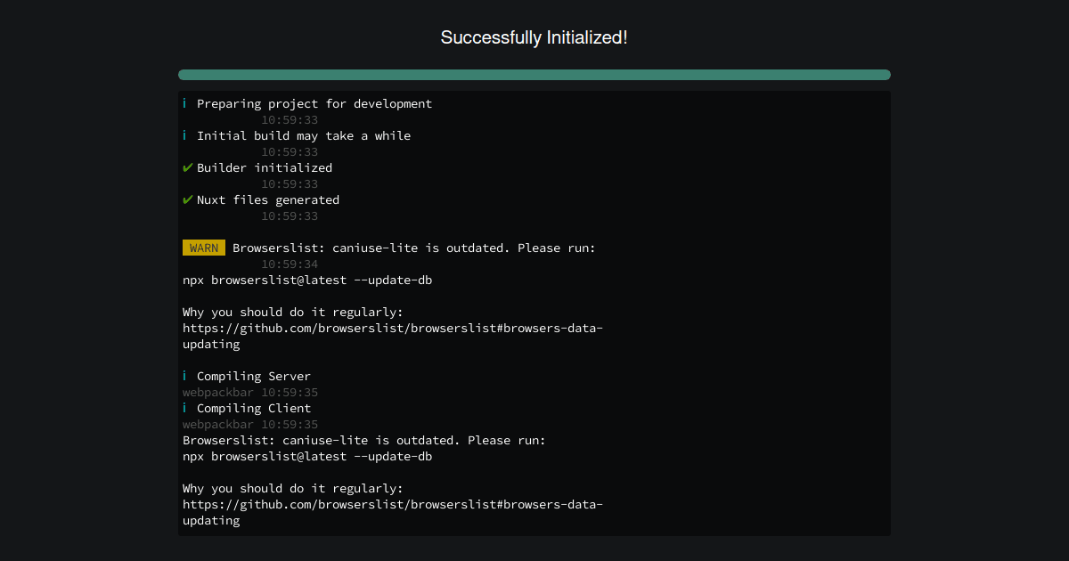Click the 'webpackbar' label under Compiling Client
The width and height of the screenshot is (1069, 561).
click(217, 424)
